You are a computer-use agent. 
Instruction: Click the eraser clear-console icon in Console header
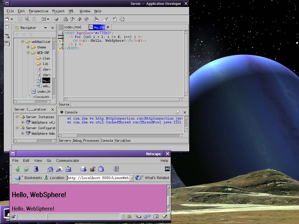click(x=178, y=112)
